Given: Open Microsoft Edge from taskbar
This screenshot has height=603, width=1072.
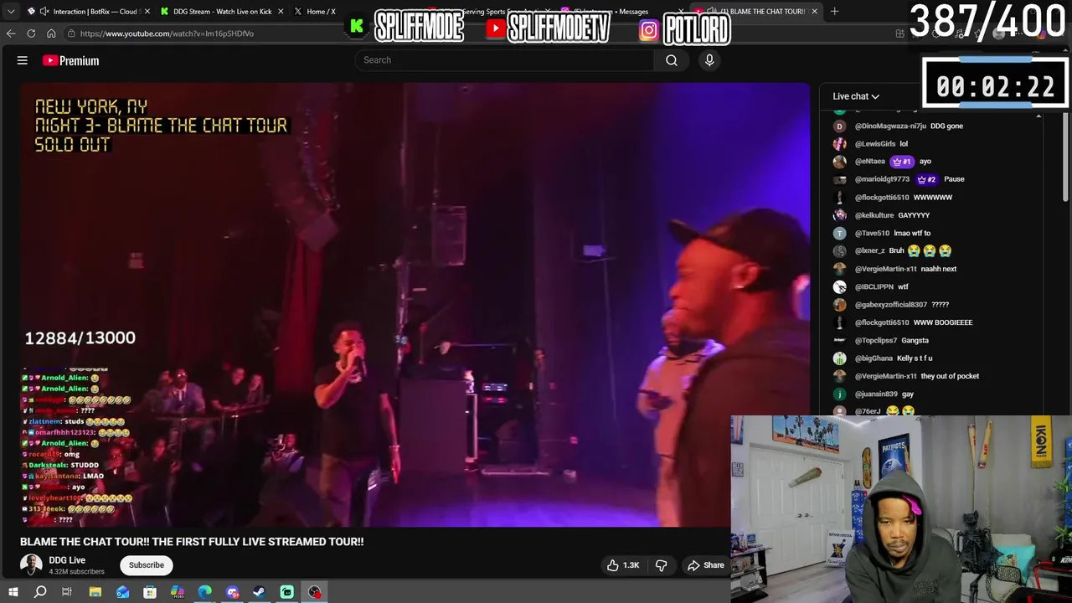Looking at the screenshot, I should coord(204,592).
